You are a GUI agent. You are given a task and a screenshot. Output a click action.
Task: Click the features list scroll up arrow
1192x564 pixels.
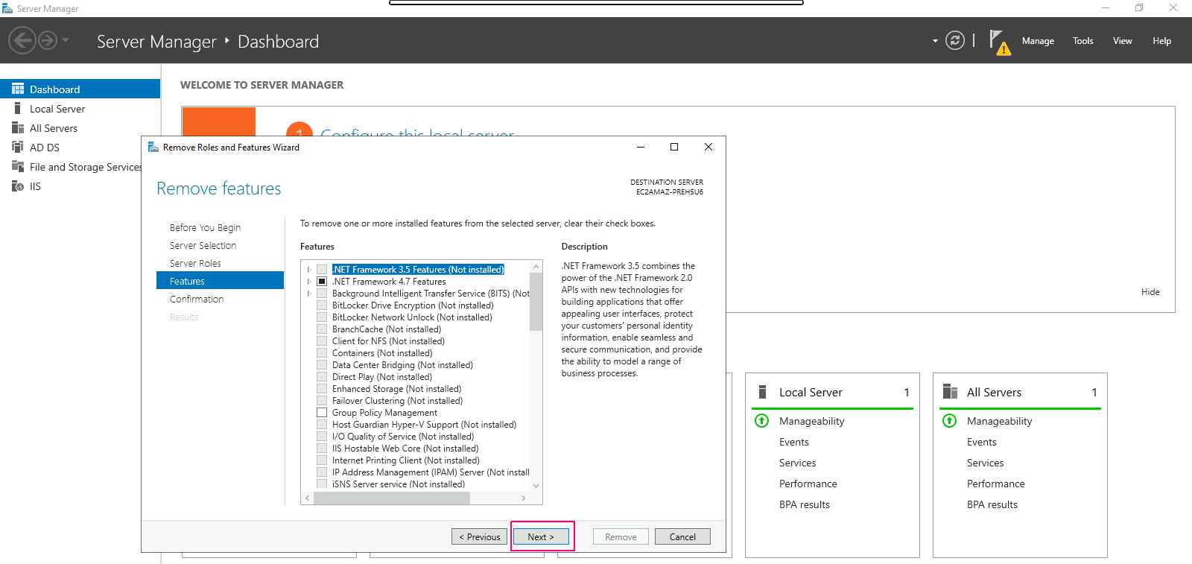tap(536, 266)
